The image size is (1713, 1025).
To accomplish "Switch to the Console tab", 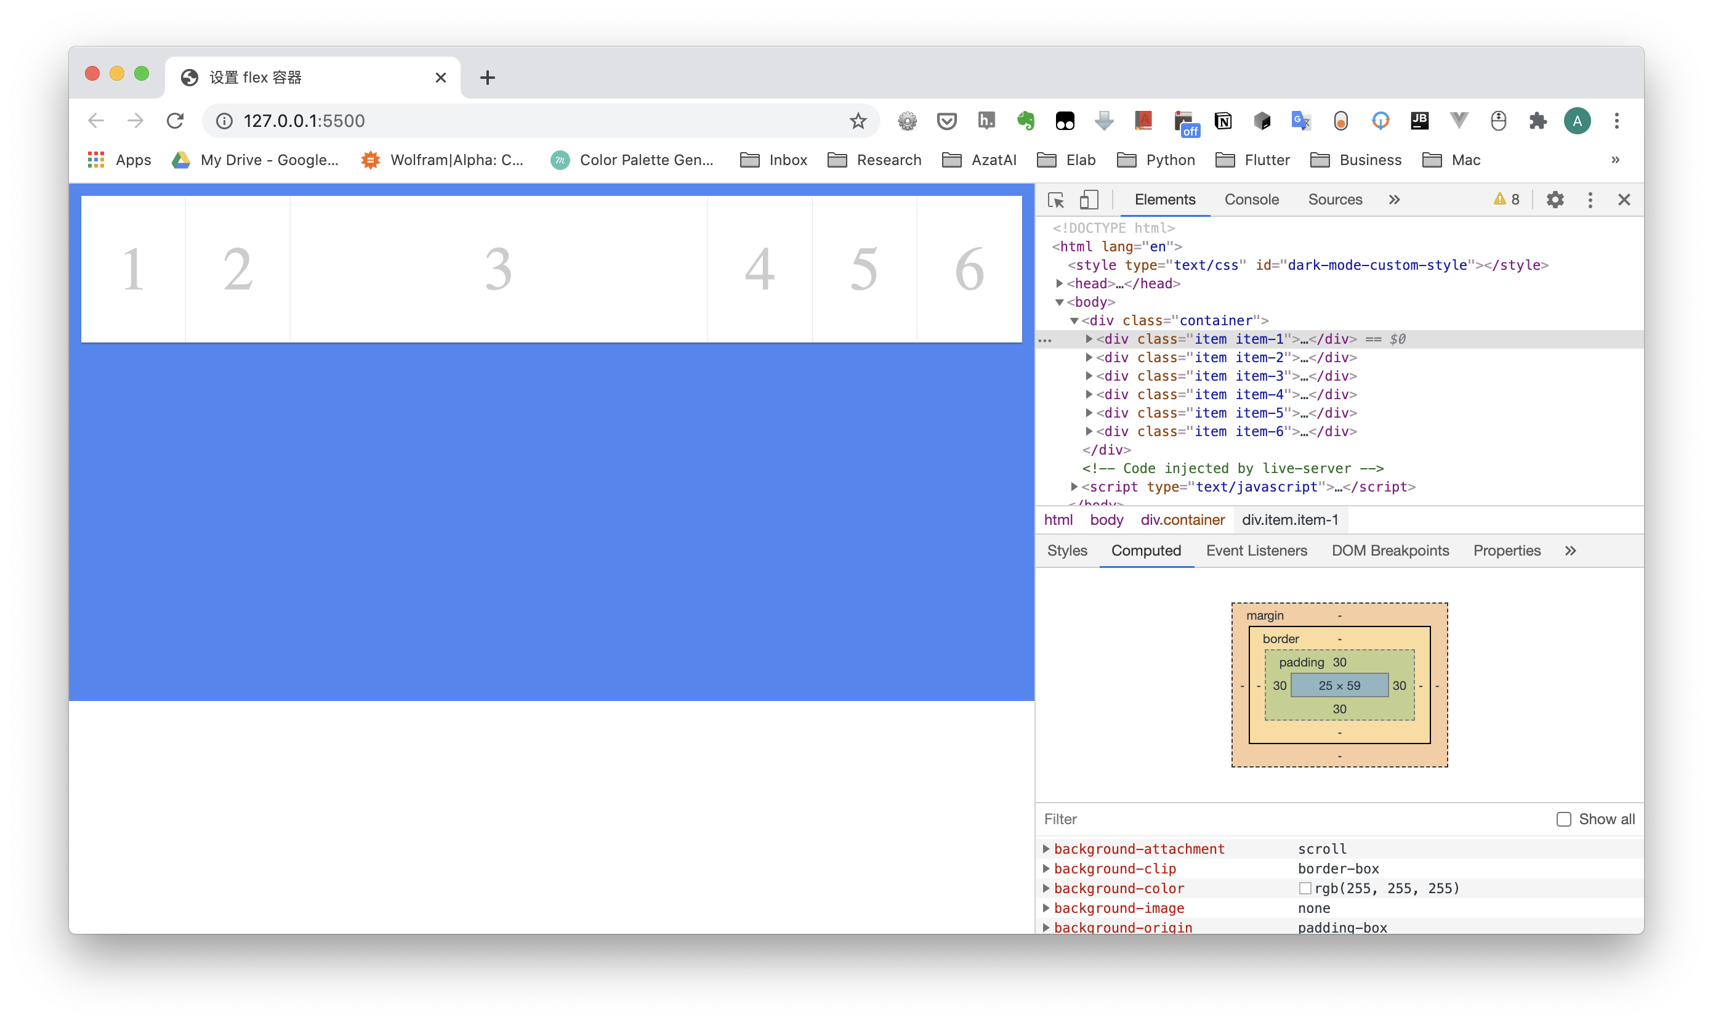I will pyautogui.click(x=1251, y=200).
